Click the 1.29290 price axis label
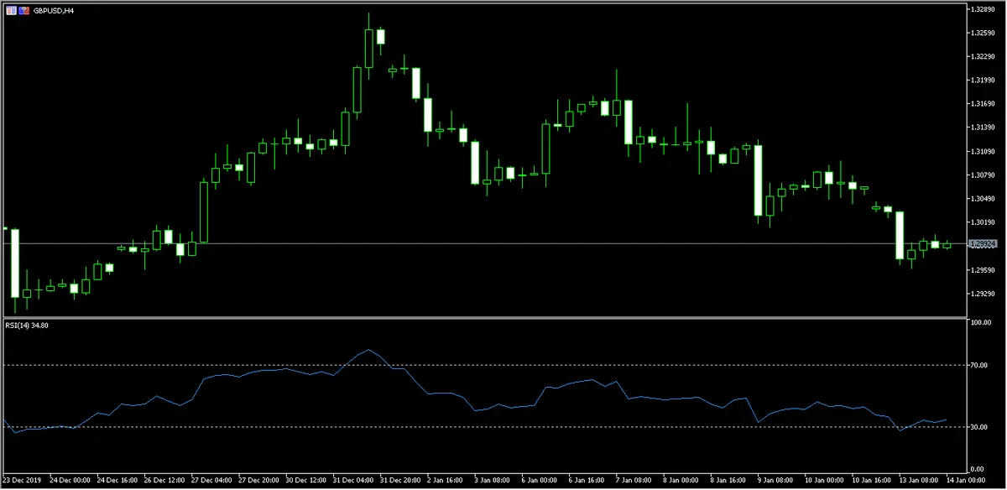Screen dimensions: 1007x490 point(984,294)
